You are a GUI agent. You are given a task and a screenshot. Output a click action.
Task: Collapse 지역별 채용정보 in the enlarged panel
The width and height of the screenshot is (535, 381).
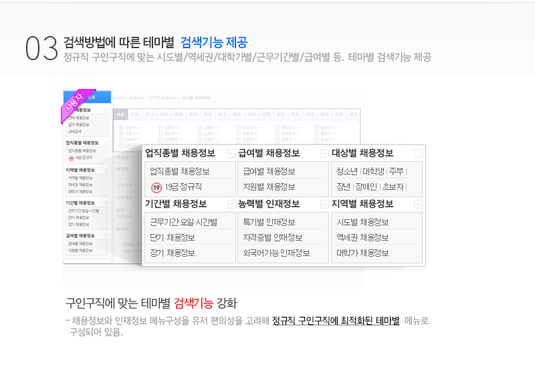pos(418,205)
